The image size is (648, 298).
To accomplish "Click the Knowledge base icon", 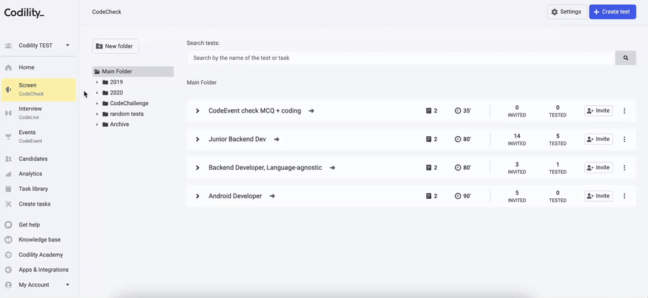I will (x=8, y=240).
